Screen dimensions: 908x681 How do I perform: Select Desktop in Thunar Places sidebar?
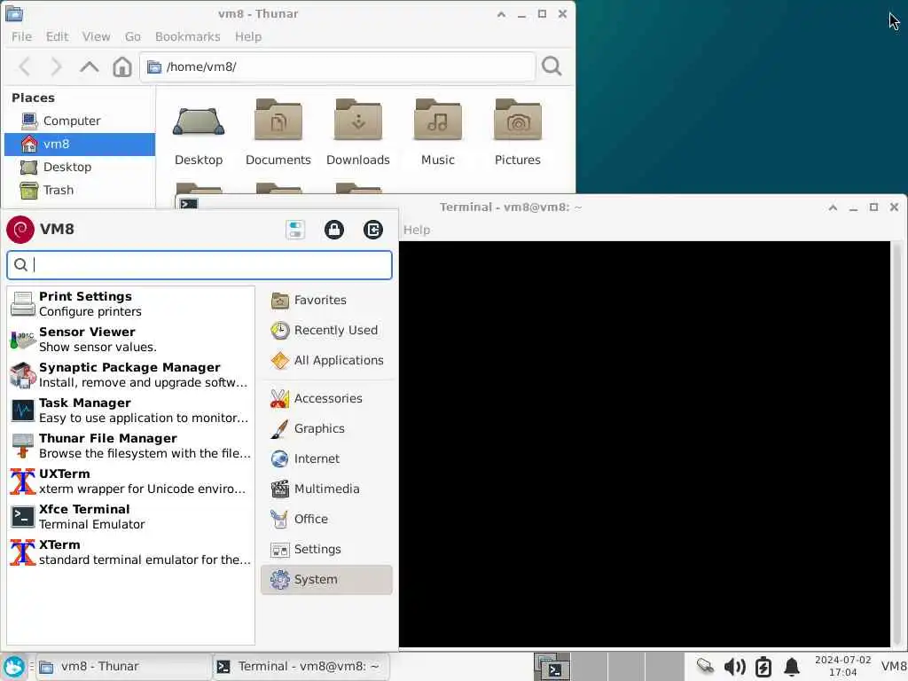(x=79, y=168)
